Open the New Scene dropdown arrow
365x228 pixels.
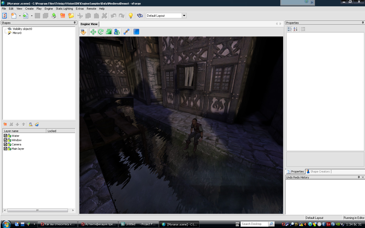20,16
